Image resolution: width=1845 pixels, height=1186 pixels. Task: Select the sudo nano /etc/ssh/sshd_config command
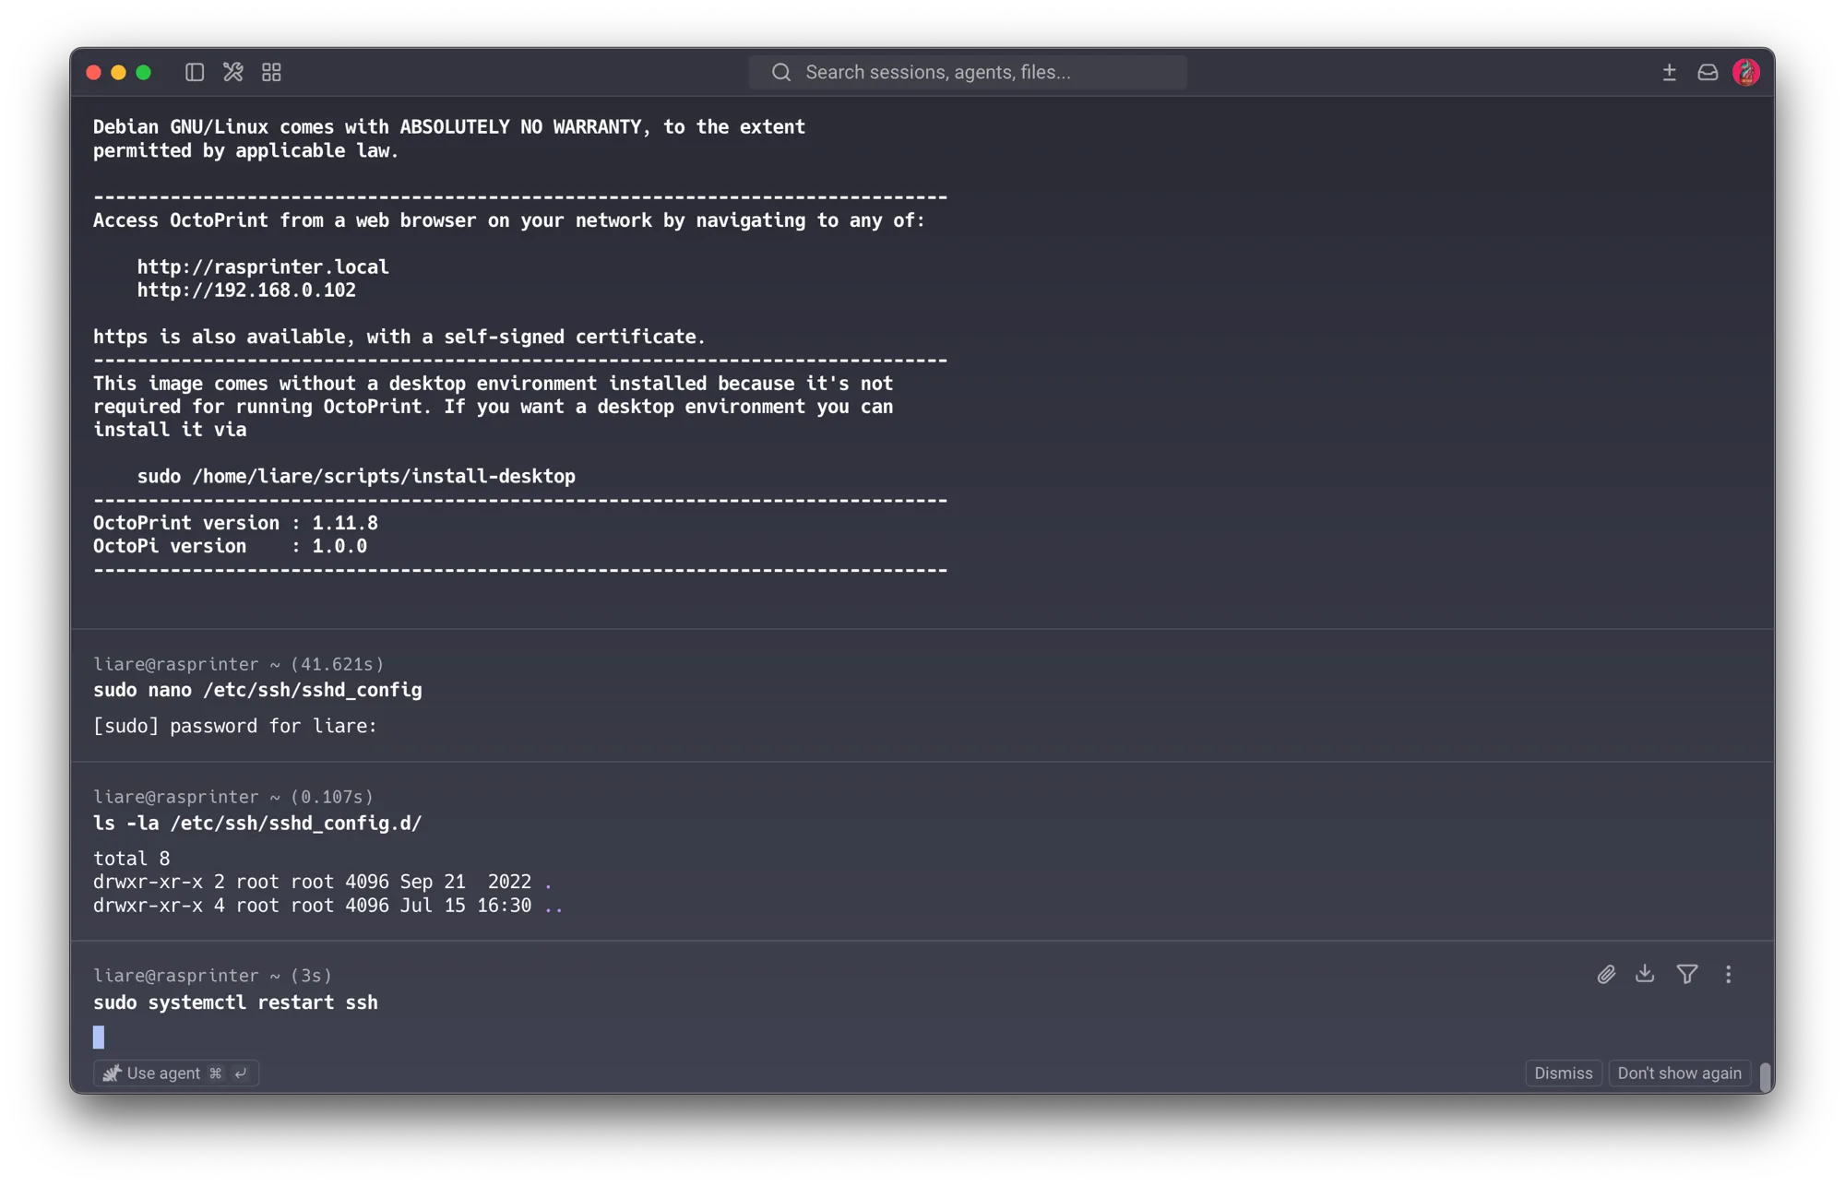click(x=257, y=690)
